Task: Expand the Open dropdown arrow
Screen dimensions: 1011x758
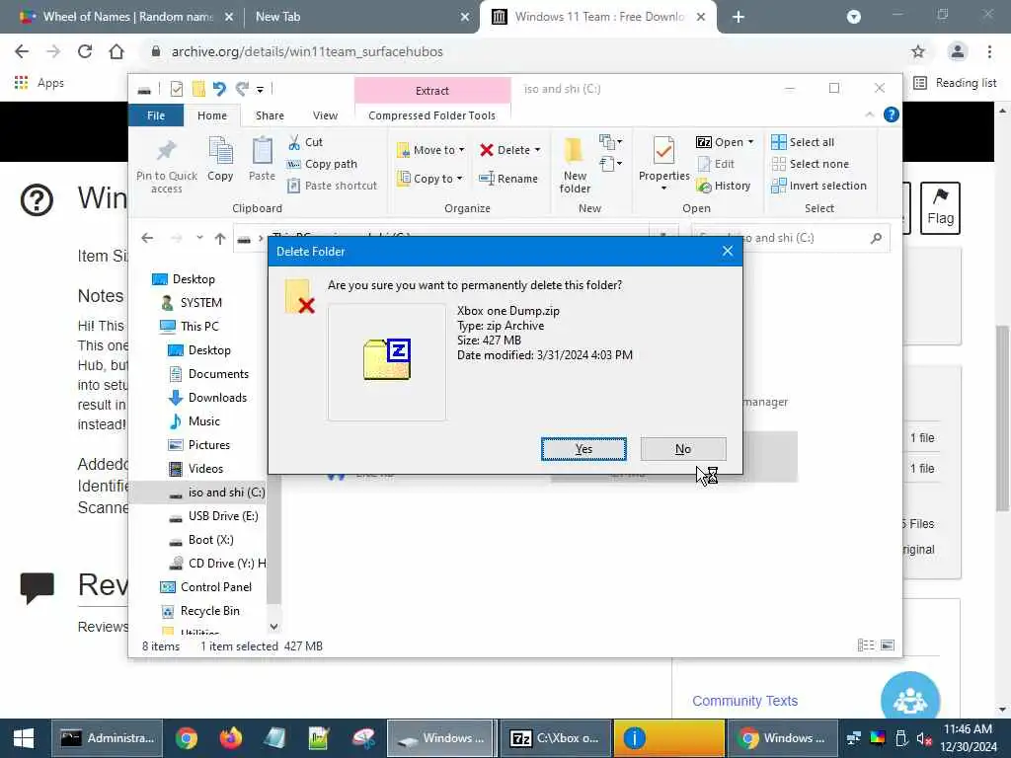Action: (x=750, y=142)
